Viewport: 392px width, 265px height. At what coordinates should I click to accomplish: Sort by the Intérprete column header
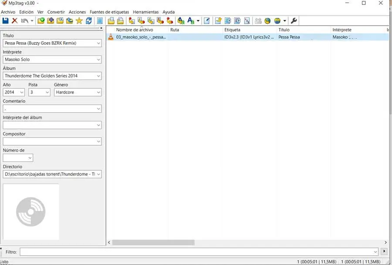[x=358, y=30]
